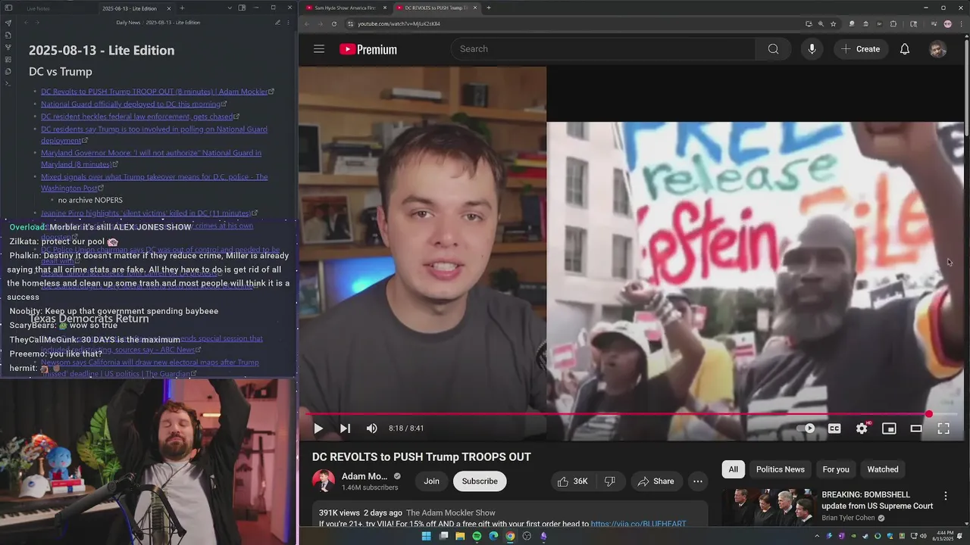Open the YouTube account avatar menu

[x=938, y=49]
